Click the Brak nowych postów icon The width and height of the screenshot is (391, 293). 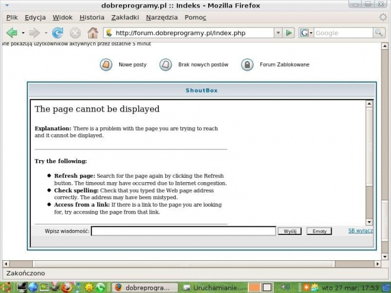pos(165,64)
